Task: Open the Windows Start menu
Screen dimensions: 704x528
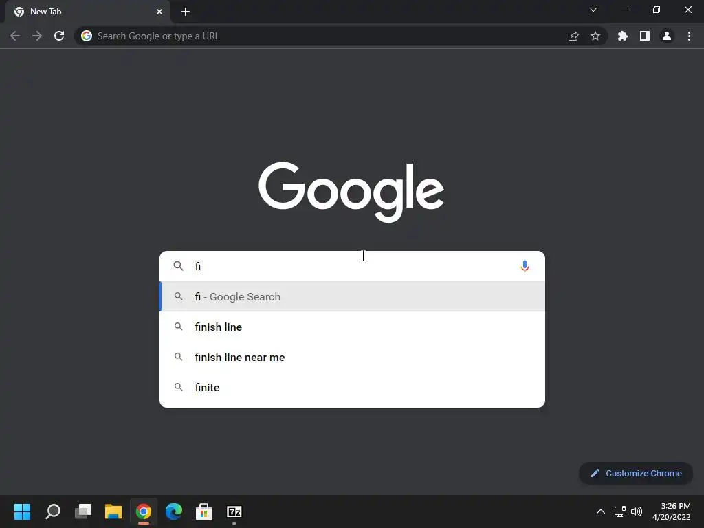Action: [x=23, y=511]
